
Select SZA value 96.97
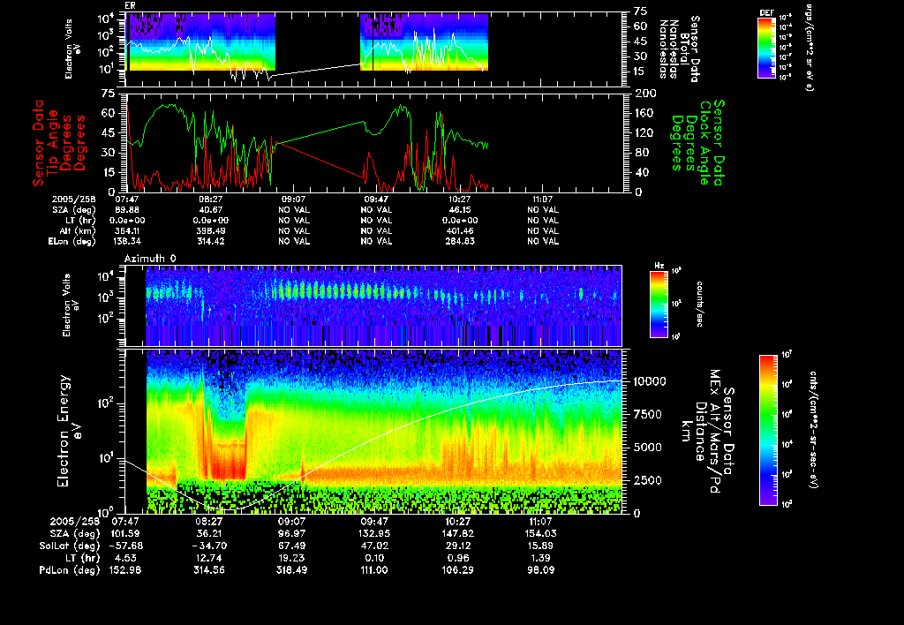(291, 533)
